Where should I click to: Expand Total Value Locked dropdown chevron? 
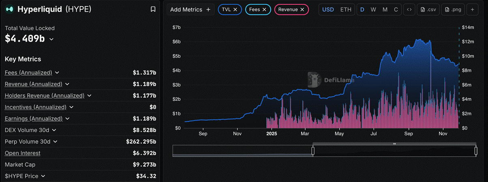click(51, 39)
